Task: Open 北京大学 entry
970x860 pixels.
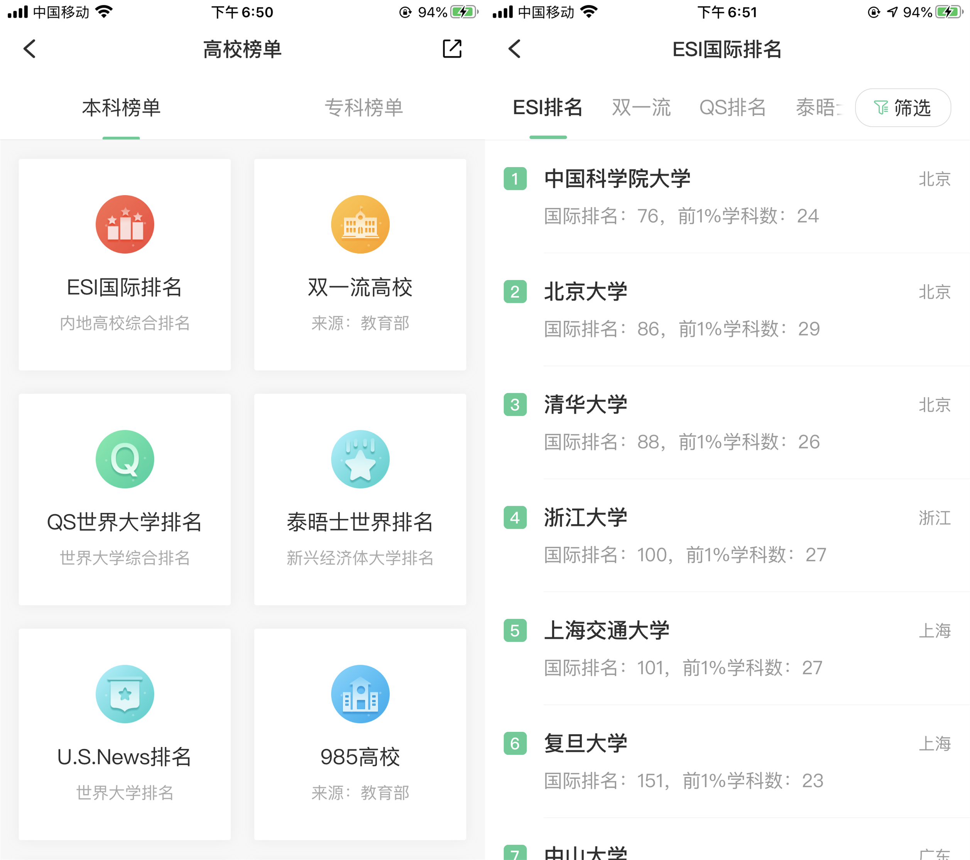Action: [x=727, y=310]
